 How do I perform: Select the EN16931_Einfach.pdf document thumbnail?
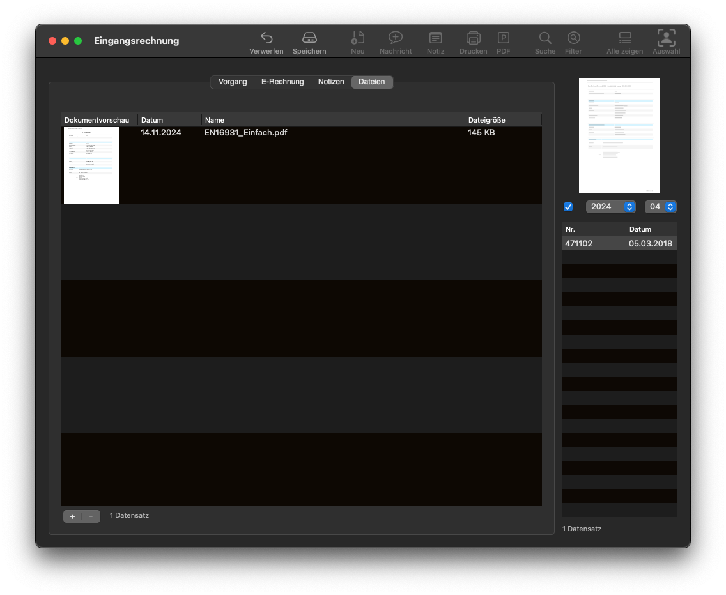(91, 165)
